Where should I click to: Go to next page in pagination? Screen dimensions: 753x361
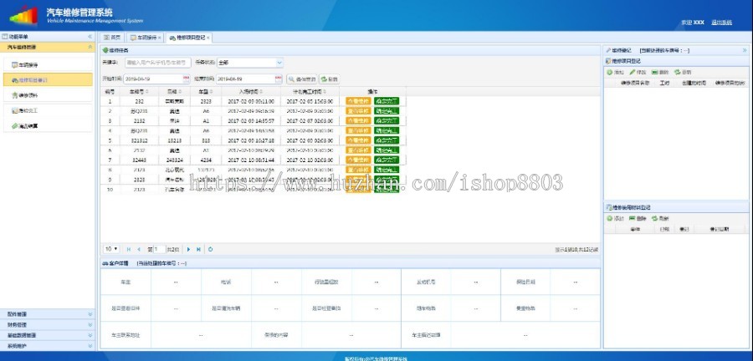[189, 249]
